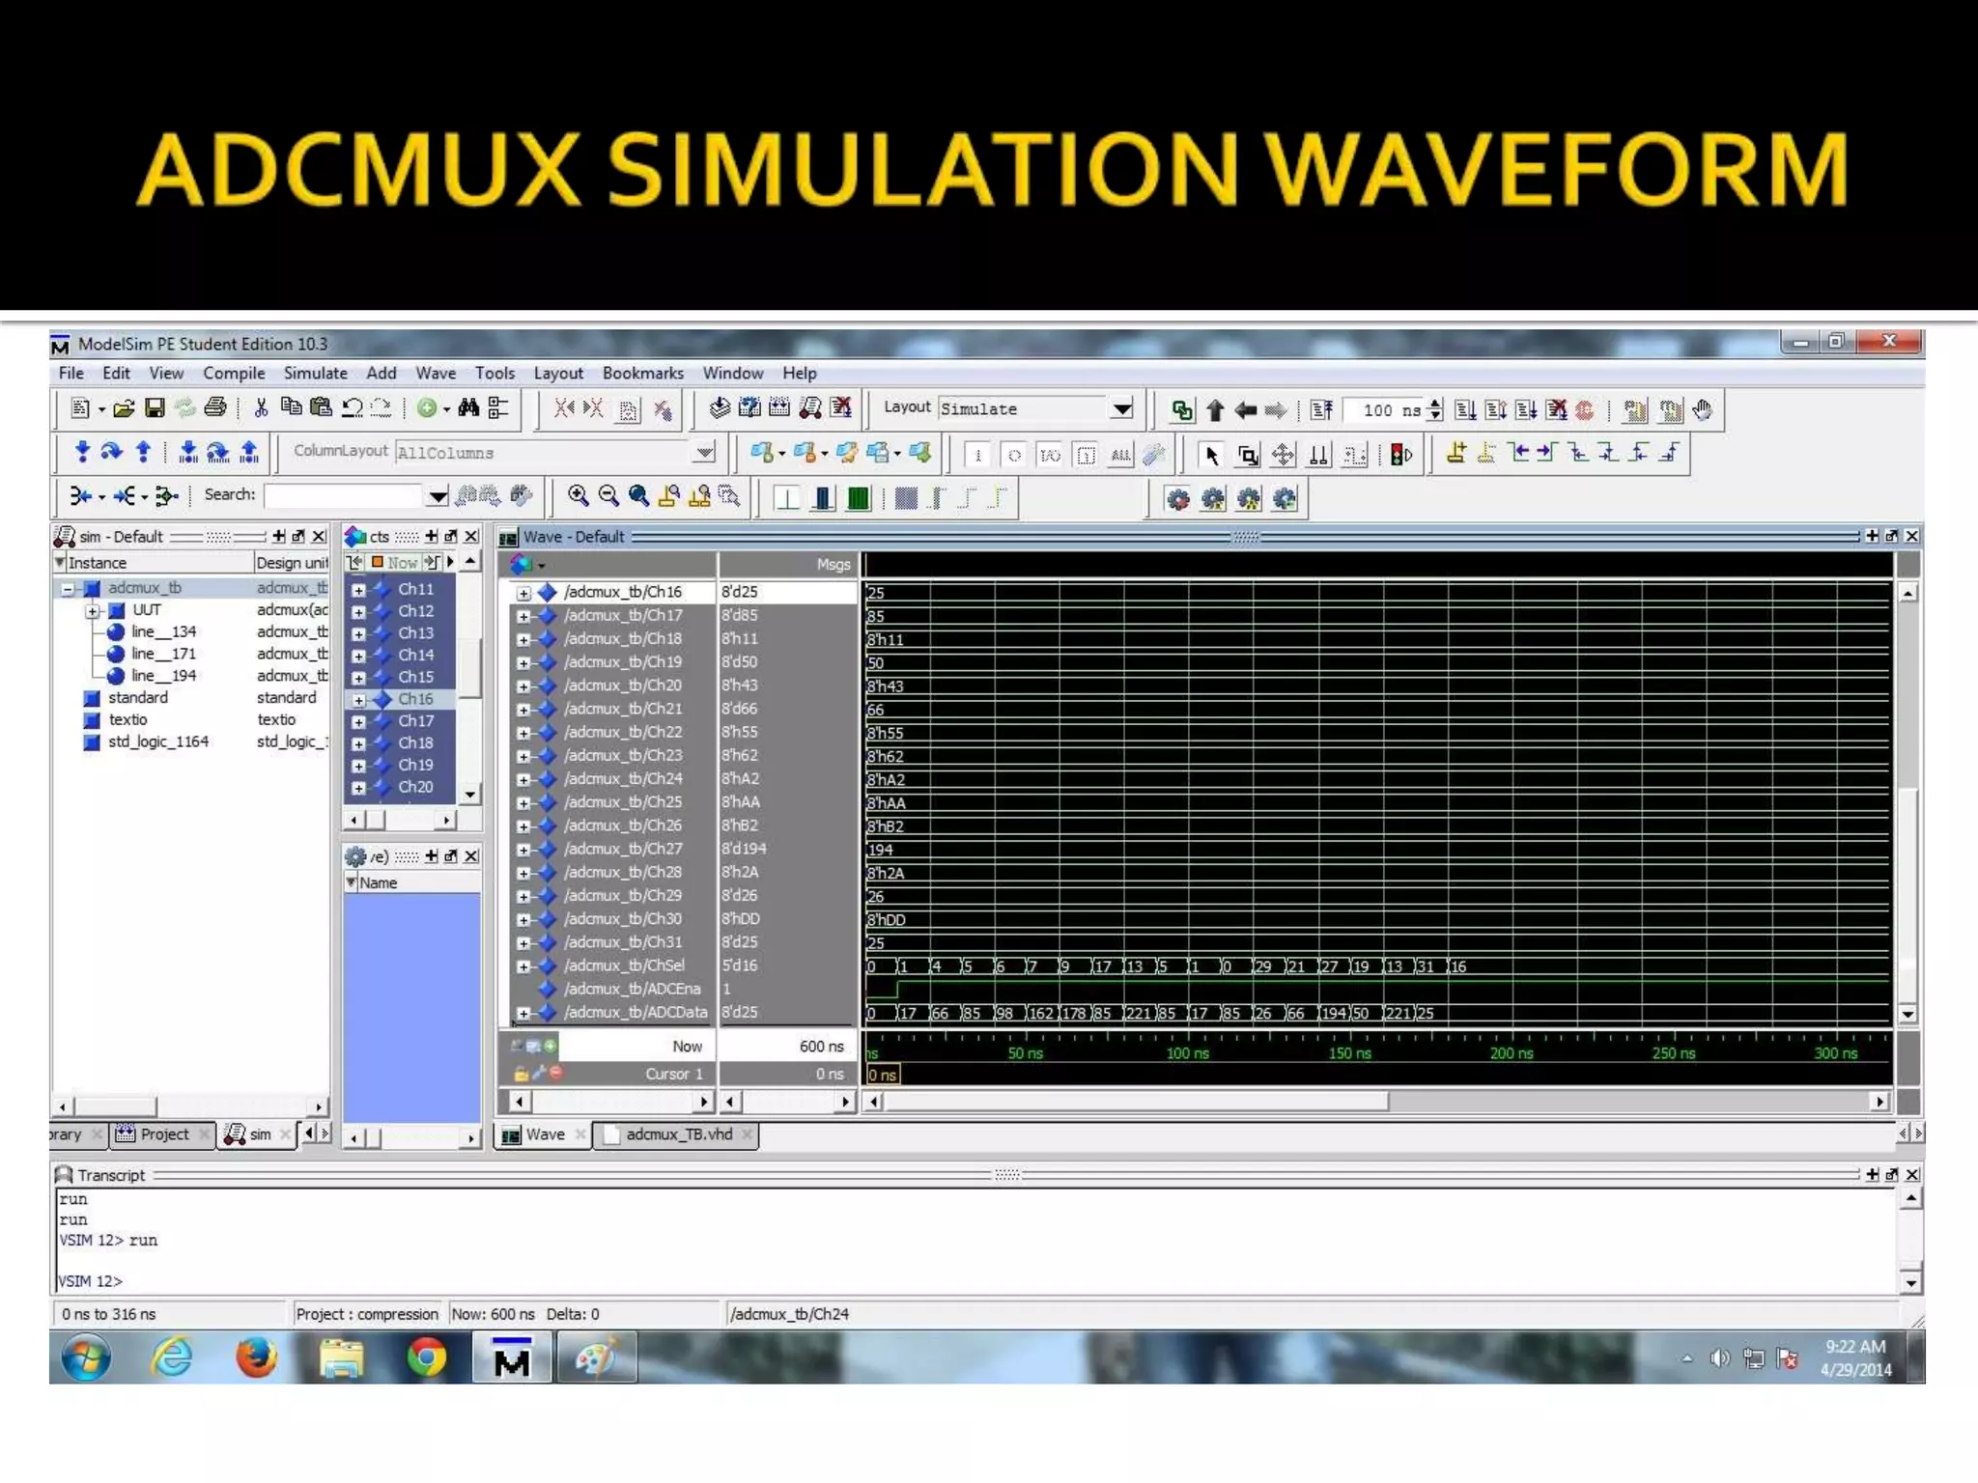Click the Cut scissors icon
This screenshot has width=1978, height=1483.
point(260,408)
